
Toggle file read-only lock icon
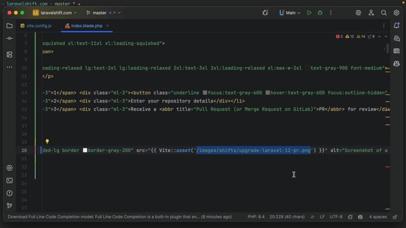point(395,217)
